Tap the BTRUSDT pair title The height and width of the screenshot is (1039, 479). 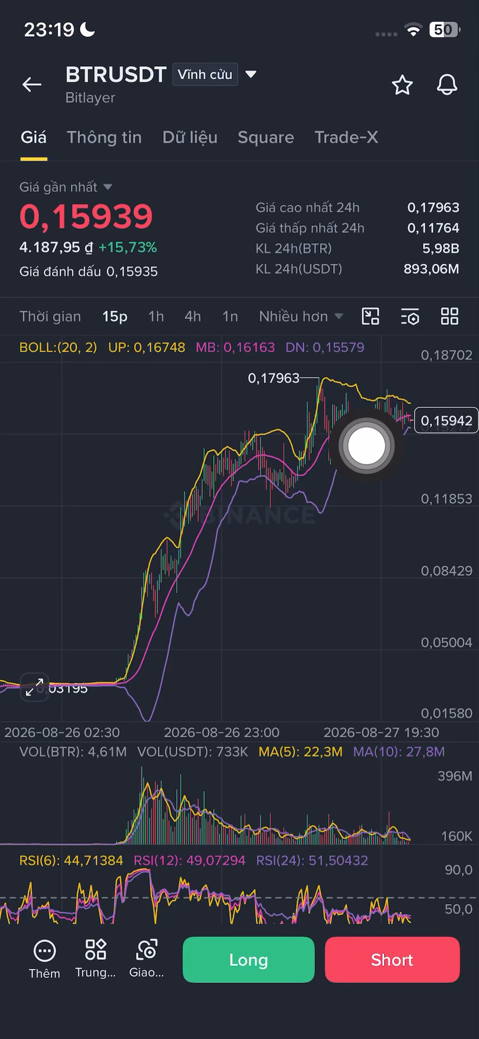point(116,75)
